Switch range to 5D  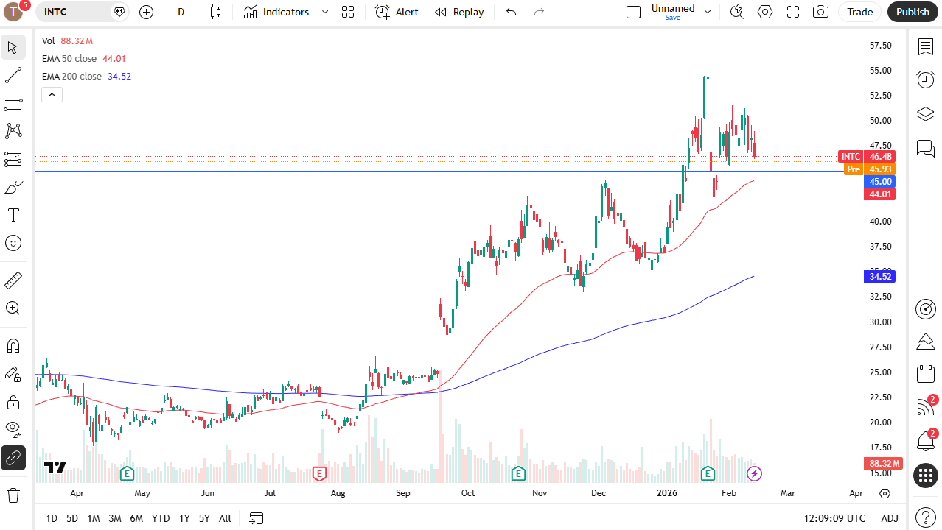click(x=72, y=518)
